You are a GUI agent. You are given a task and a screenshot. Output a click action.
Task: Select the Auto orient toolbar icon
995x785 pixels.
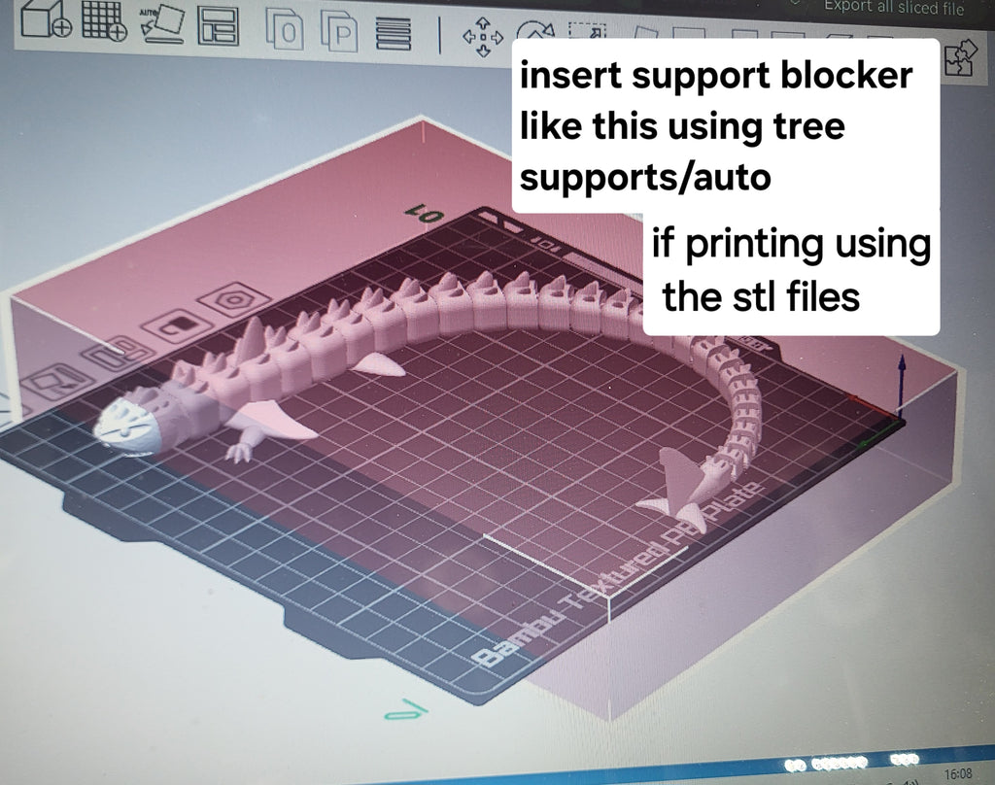click(162, 23)
